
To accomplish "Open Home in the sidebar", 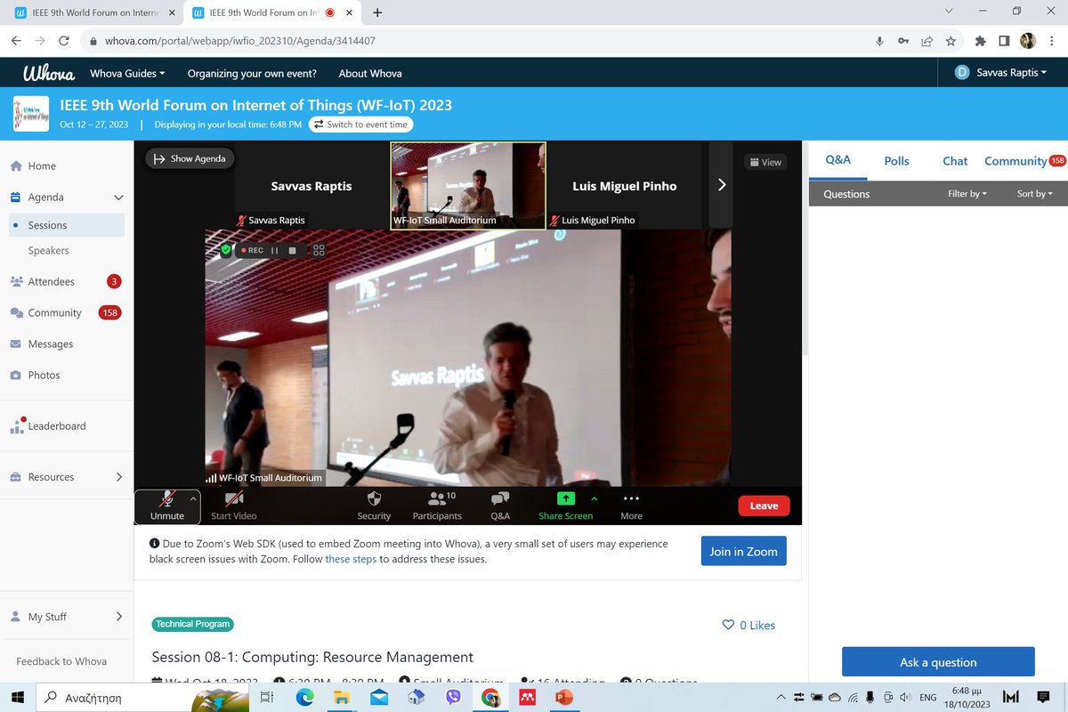I will click(42, 166).
